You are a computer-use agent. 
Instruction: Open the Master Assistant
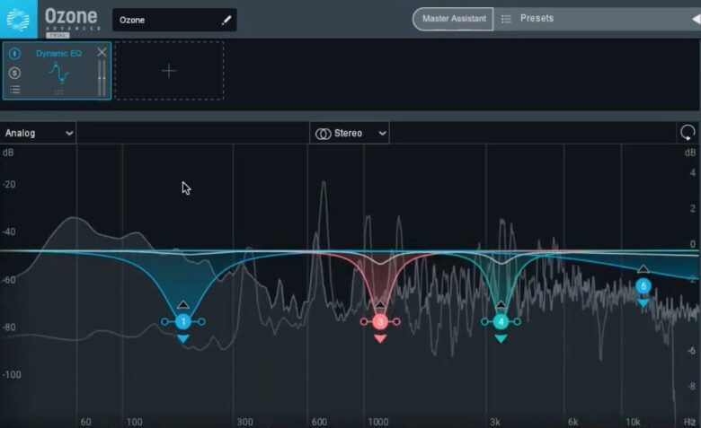[x=453, y=19]
